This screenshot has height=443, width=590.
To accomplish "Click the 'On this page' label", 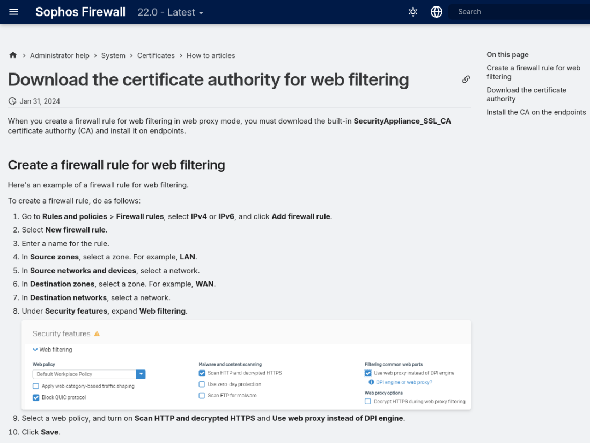I will (x=507, y=55).
